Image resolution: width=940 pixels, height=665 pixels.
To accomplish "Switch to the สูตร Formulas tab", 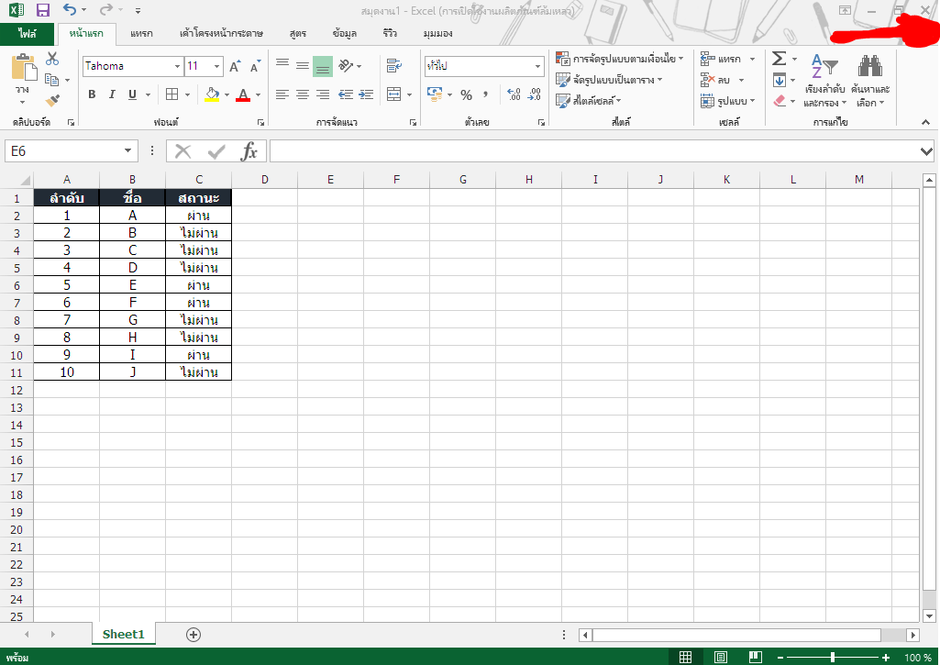I will [298, 34].
